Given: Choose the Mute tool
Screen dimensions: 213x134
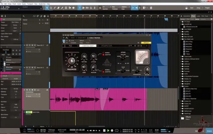Looking at the screenshot, I should tap(66, 8).
